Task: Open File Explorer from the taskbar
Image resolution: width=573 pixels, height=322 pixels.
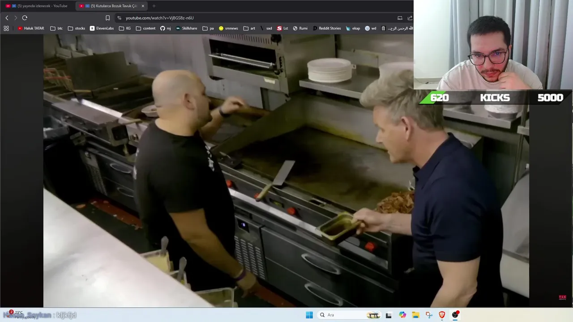Action: (x=415, y=315)
